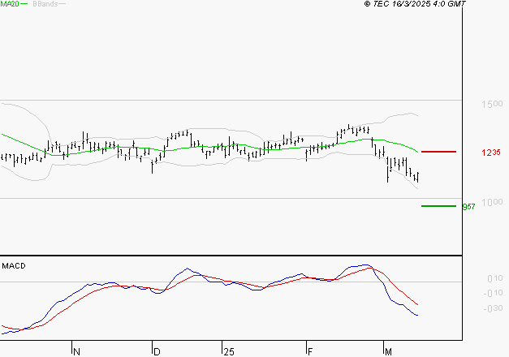This screenshot has height=357, width=509.
Task: Click the F month marker on time axis
Action: pyautogui.click(x=312, y=351)
